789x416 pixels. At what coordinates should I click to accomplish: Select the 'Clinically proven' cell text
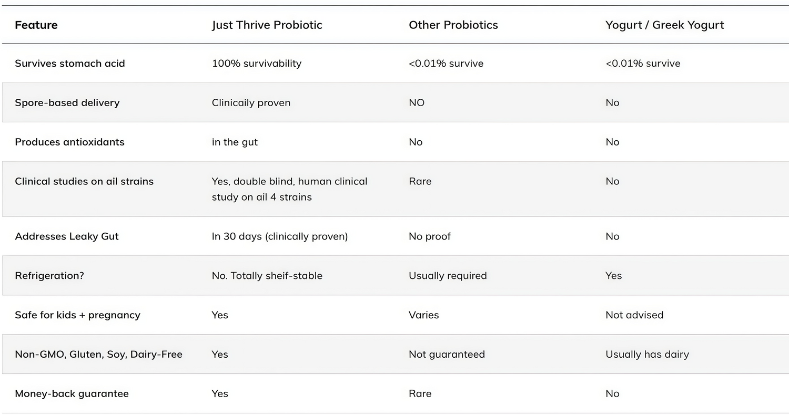tap(251, 103)
